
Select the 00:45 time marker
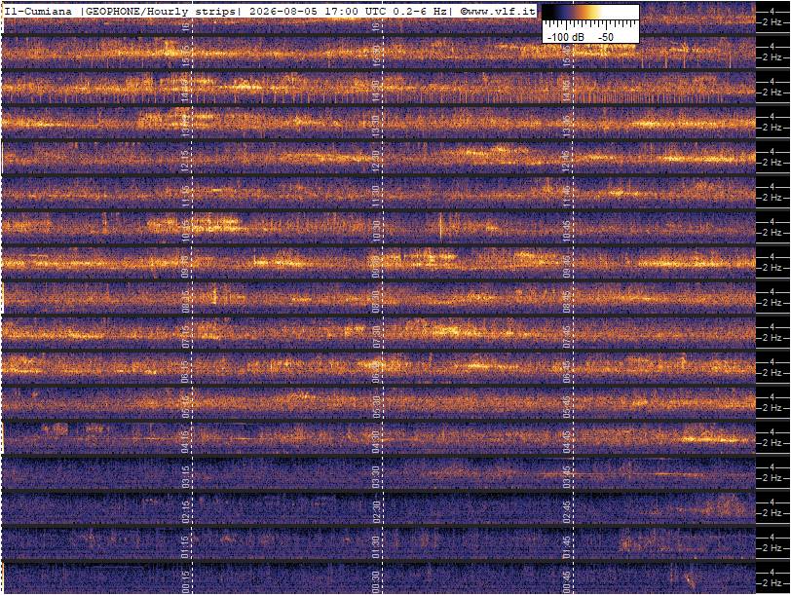click(567, 582)
